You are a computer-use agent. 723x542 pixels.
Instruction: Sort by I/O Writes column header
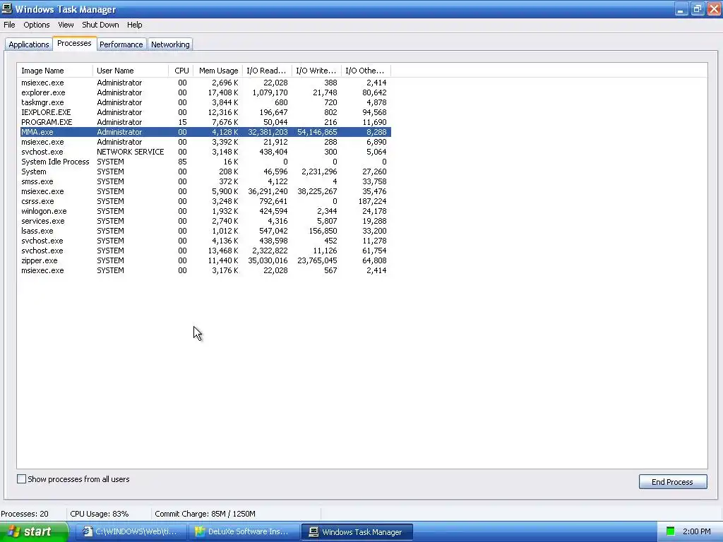(x=316, y=71)
